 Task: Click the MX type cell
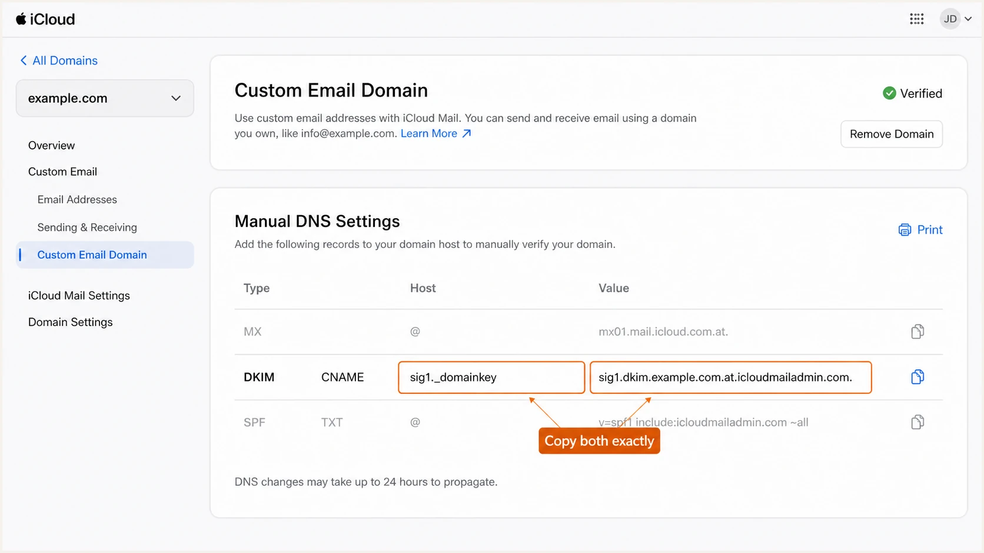252,331
